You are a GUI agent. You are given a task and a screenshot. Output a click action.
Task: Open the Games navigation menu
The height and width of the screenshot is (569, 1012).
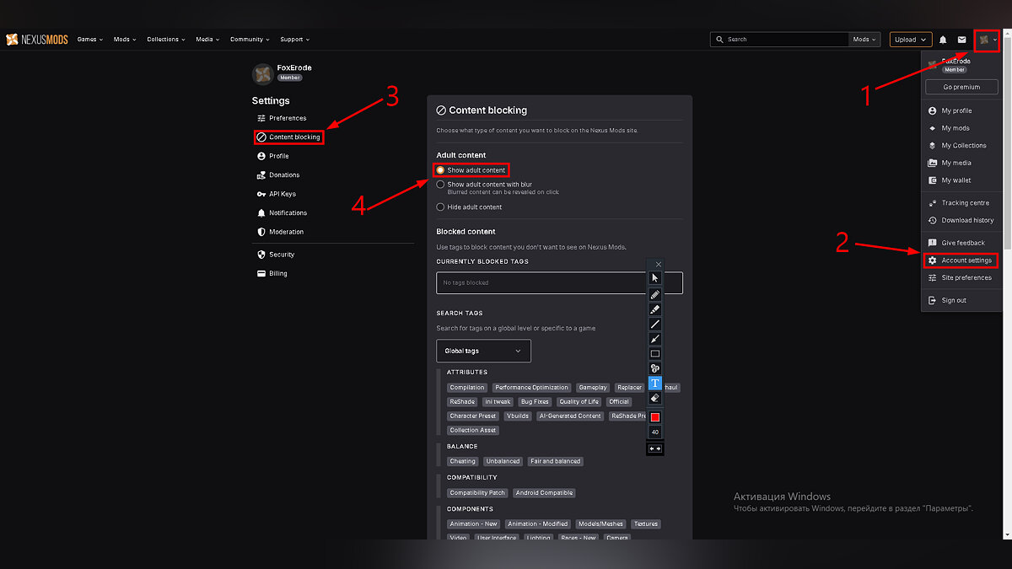[89, 40]
